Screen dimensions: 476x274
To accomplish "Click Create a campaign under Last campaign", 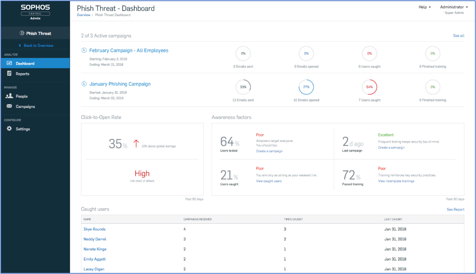I will coord(391,148).
